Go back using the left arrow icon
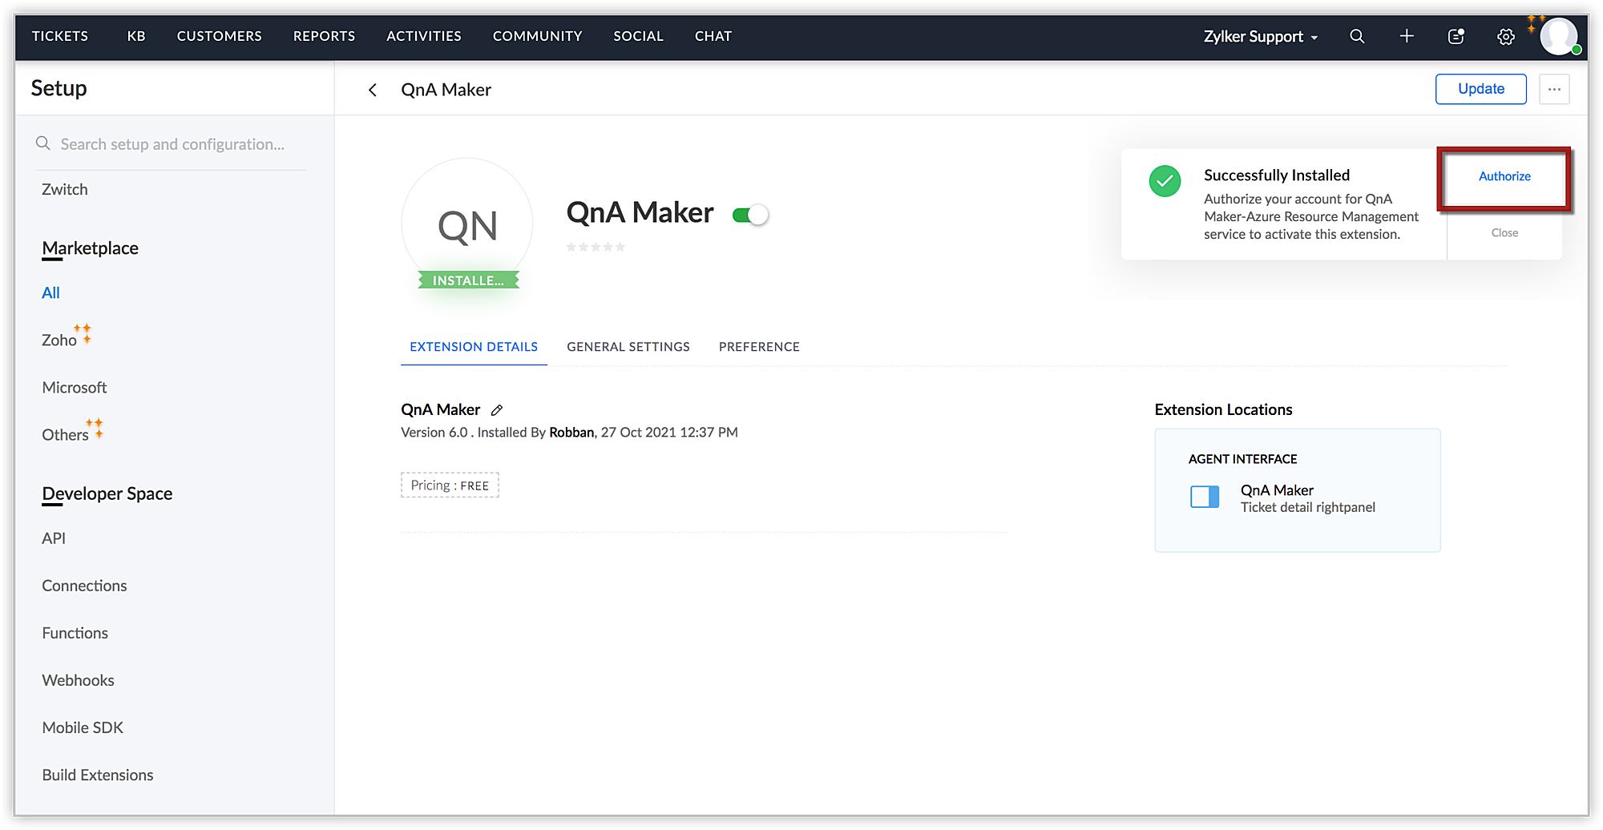The width and height of the screenshot is (1603, 830). 373,90
